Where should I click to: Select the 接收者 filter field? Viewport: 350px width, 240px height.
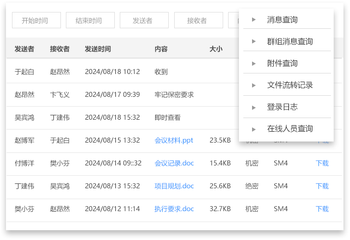[198, 21]
